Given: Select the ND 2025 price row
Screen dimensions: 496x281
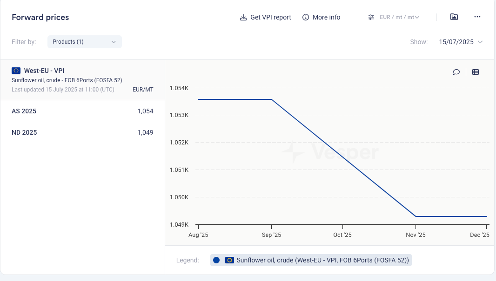Looking at the screenshot, I should (82, 132).
